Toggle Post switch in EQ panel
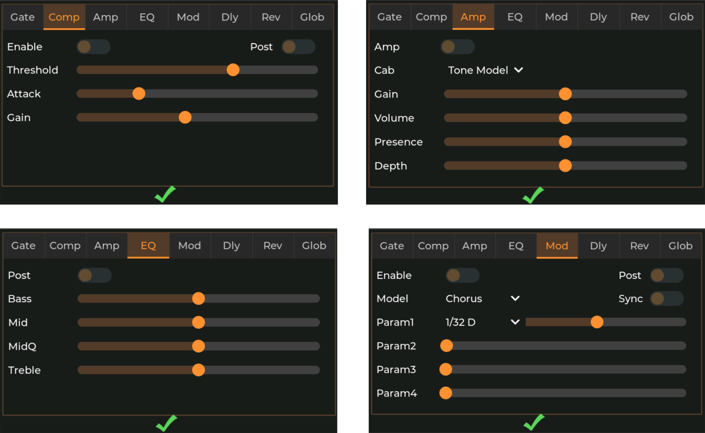The width and height of the screenshot is (705, 433). click(95, 275)
